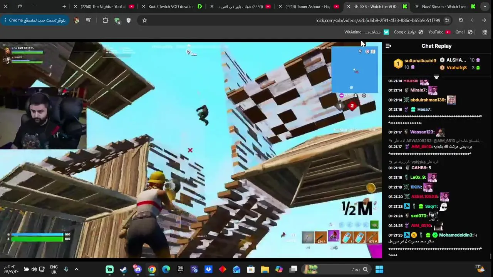Screen dimensions: 493x277
Task: Click the kick.com address bar
Action: pyautogui.click(x=378, y=20)
